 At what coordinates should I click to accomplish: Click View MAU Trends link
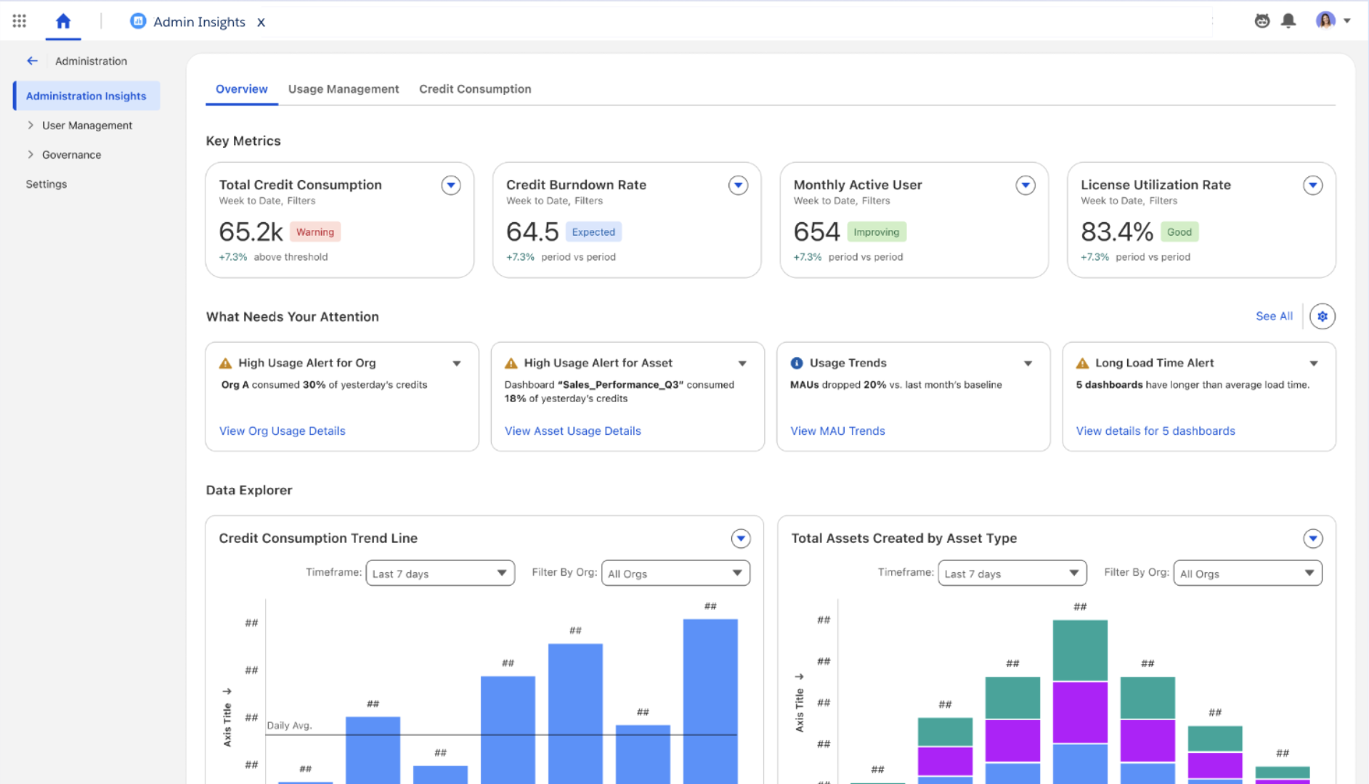837,430
